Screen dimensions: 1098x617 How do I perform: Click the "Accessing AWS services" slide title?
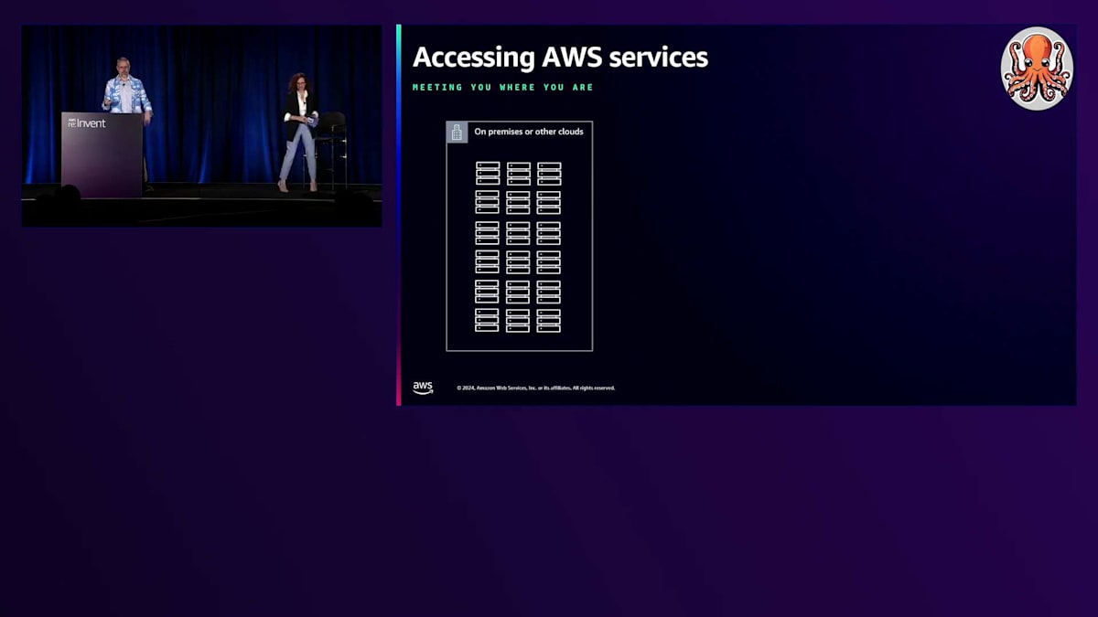[560, 57]
